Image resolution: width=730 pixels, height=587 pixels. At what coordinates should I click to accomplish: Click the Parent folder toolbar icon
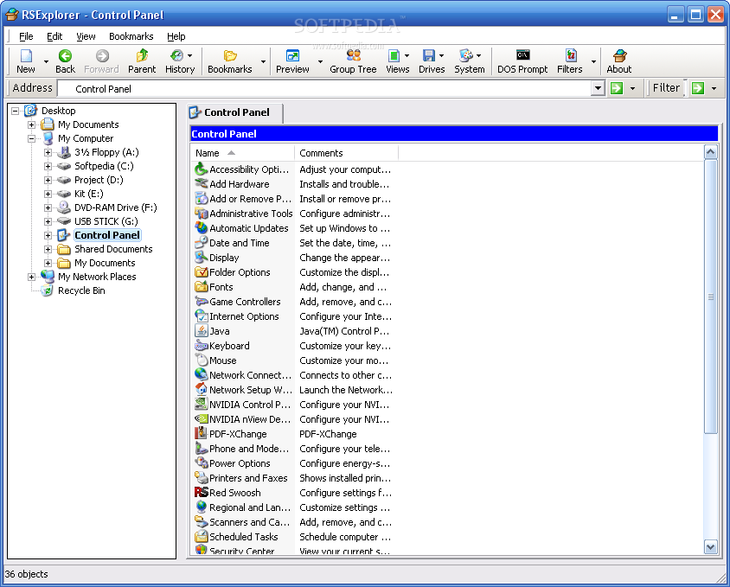pos(142,56)
